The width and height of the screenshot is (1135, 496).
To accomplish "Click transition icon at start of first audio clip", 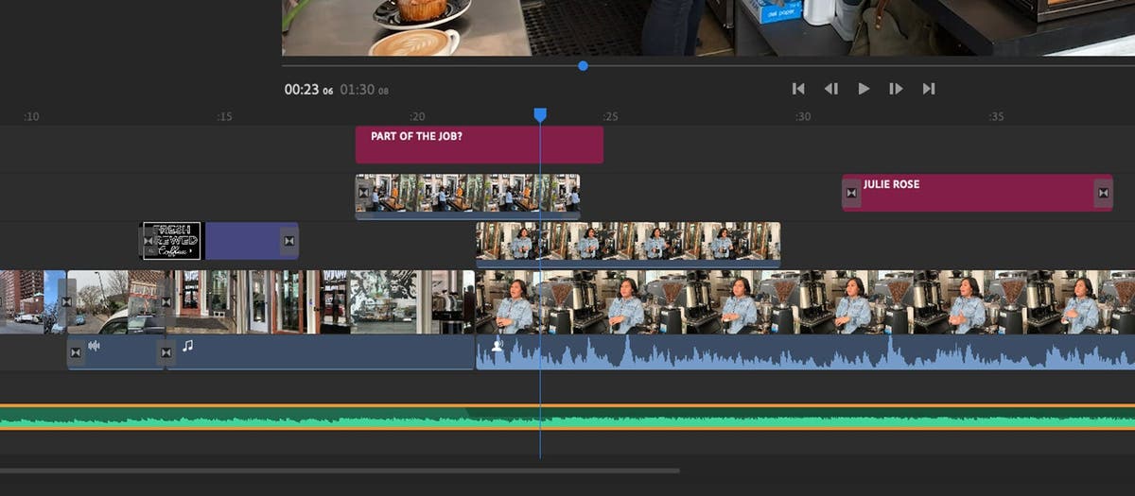I will [x=76, y=352].
